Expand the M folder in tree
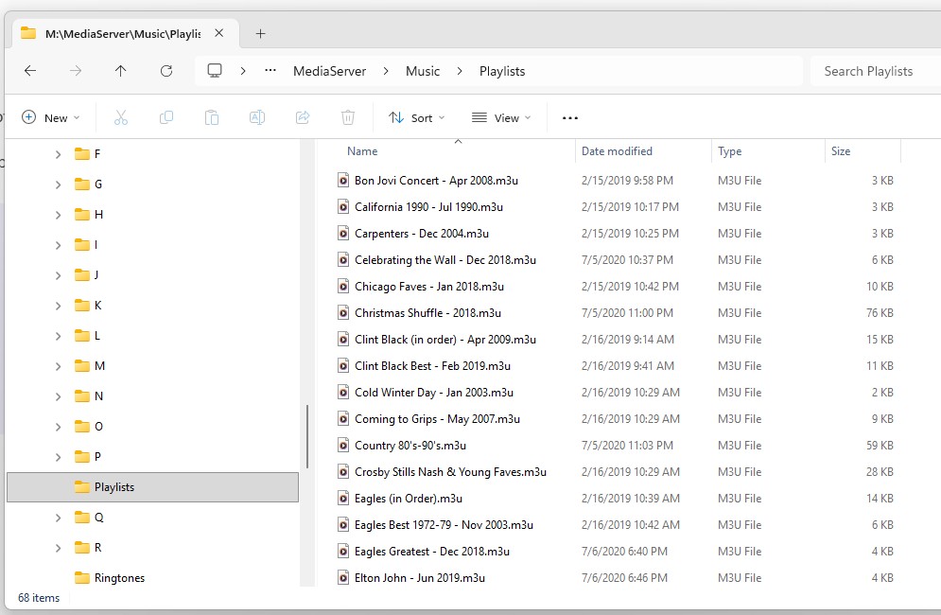Screen dimensions: 941x615 (58, 366)
